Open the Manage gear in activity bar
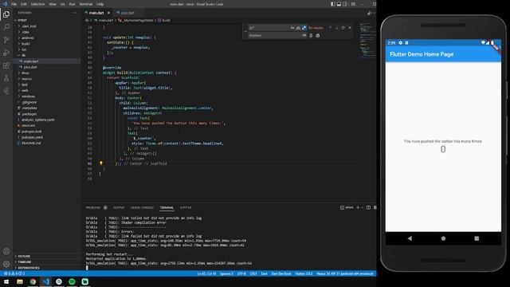Image resolution: width=510 pixels, height=287 pixels. tap(6, 264)
